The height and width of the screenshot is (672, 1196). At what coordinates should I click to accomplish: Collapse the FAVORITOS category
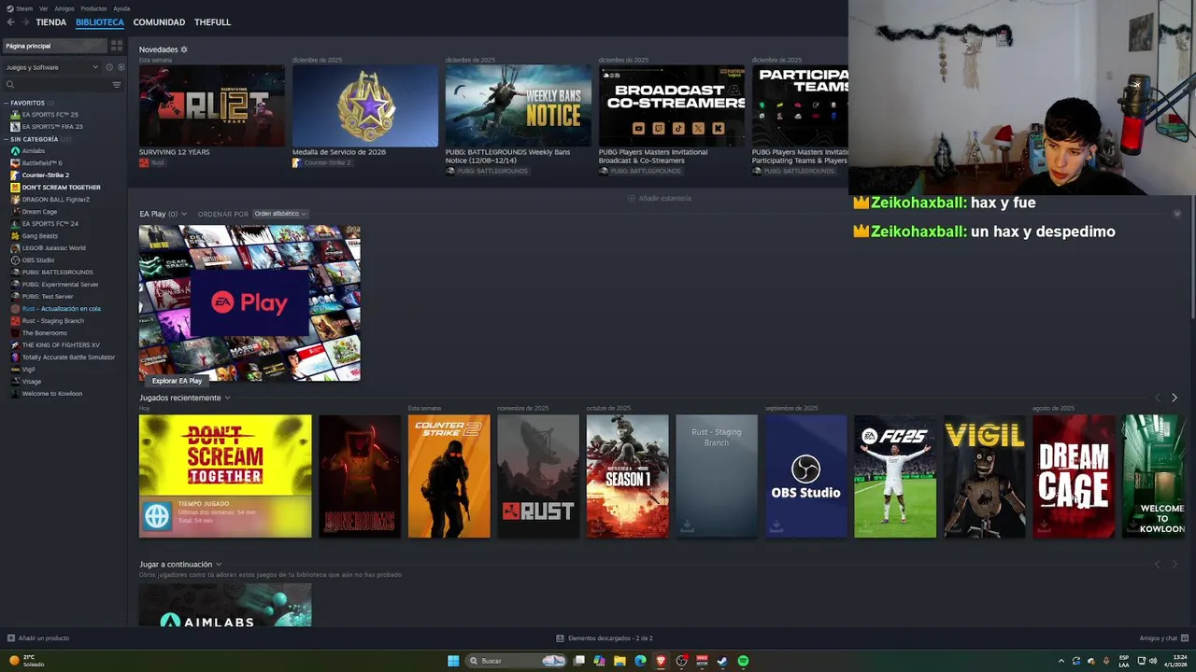pos(6,103)
